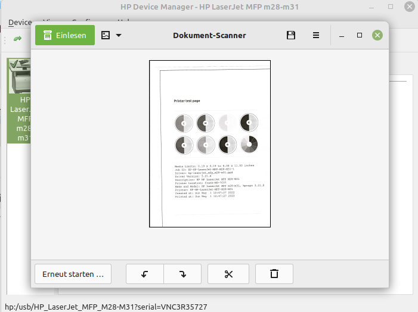This screenshot has height=312, width=418.
Task: Click the Erneut starten button
Action: tap(73, 274)
